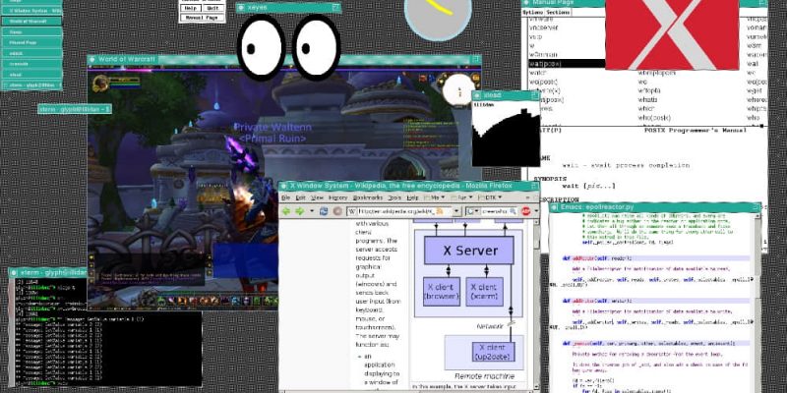The height and width of the screenshot is (393, 787).
Task: Open the Edit menu in Firefox
Action: point(301,197)
